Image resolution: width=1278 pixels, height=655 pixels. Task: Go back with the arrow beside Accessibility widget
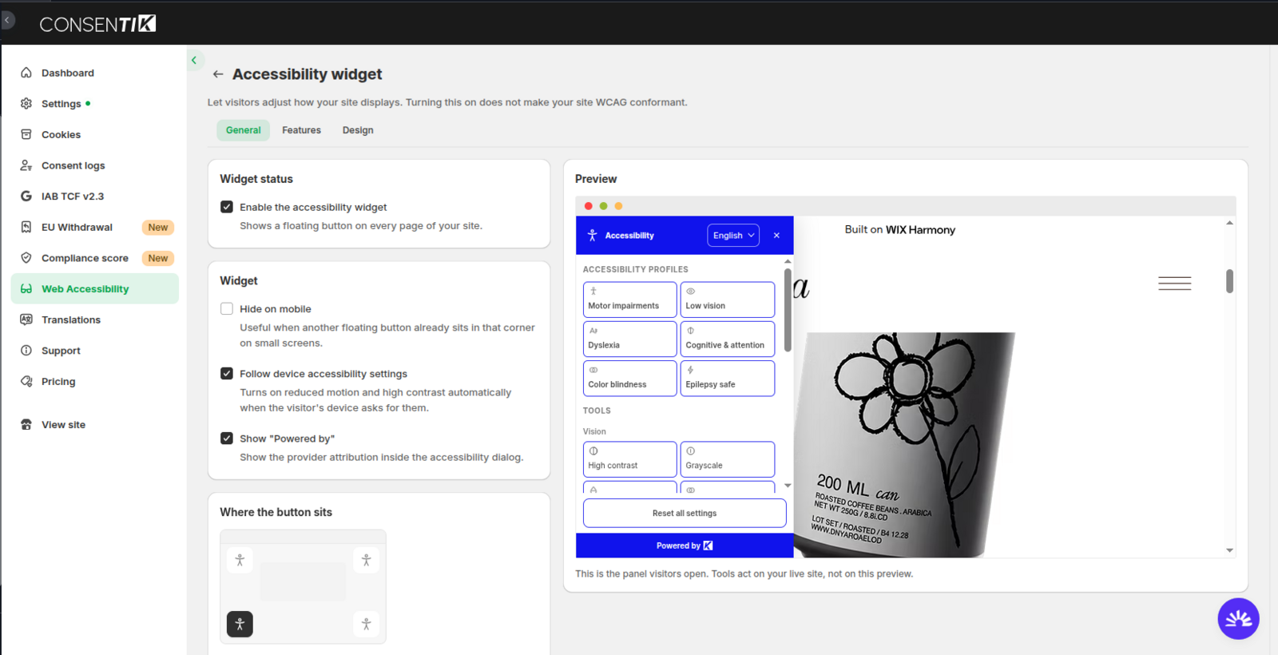[x=218, y=74]
